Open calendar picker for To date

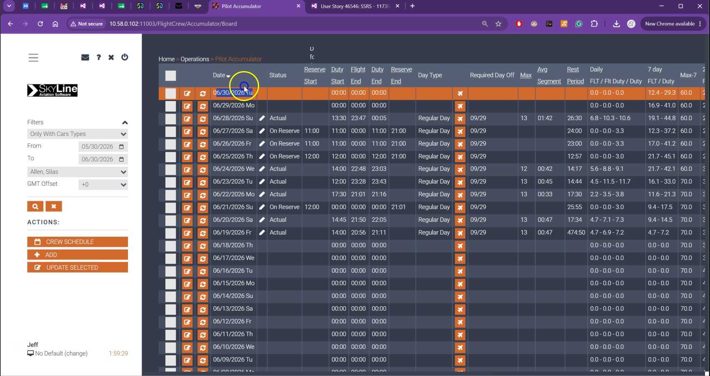(121, 159)
